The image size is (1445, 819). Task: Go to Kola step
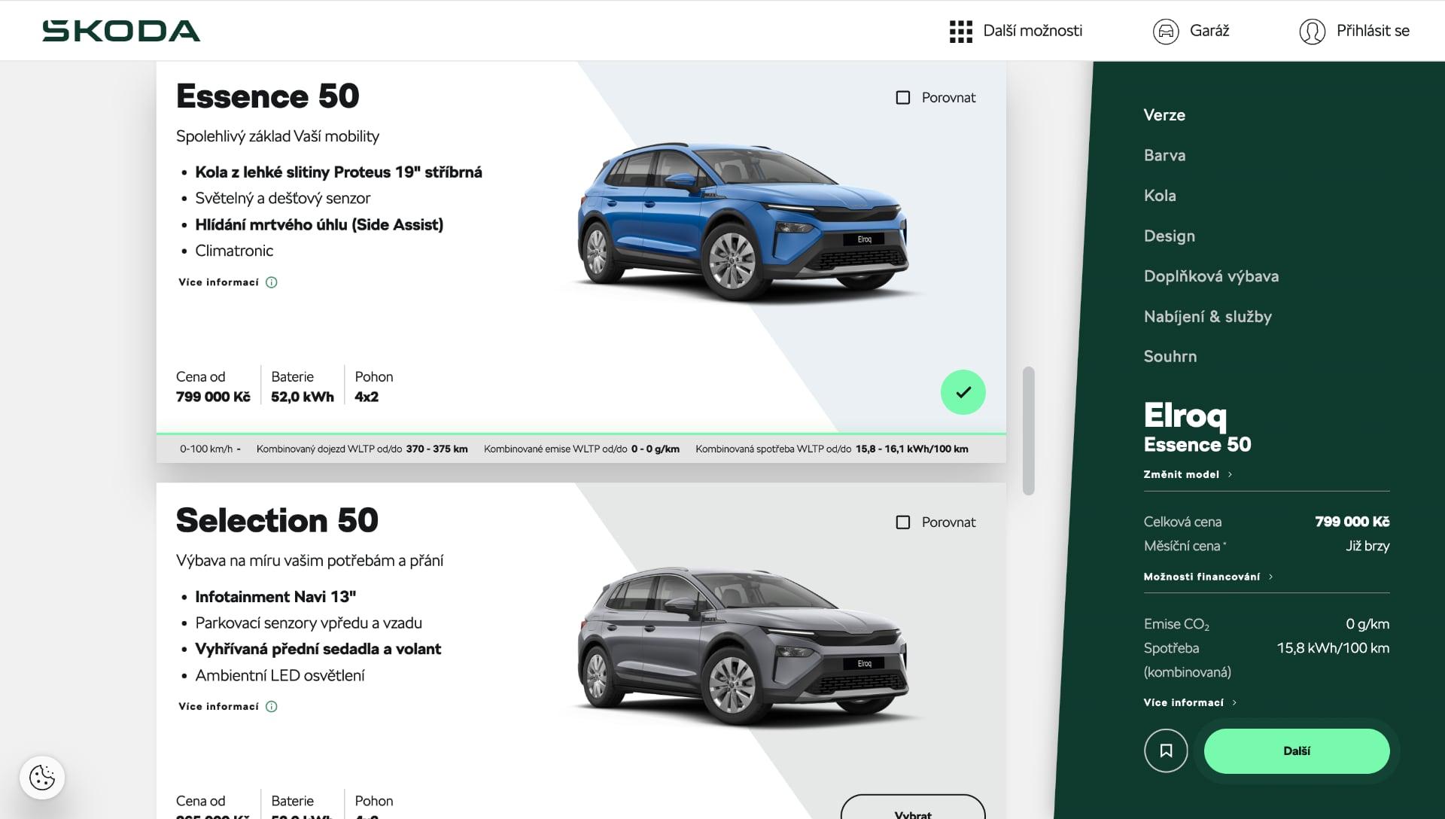1160,196
